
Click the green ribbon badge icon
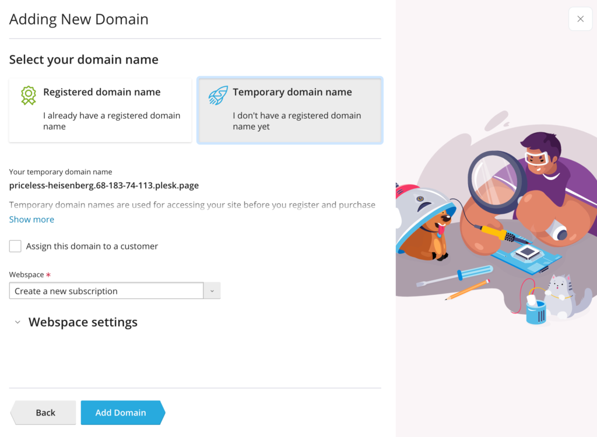(x=29, y=96)
